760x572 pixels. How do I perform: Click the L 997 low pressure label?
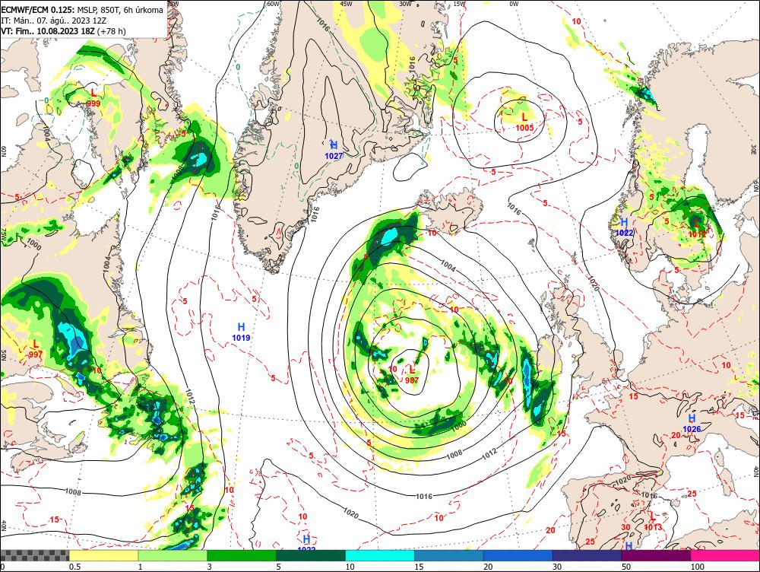click(x=36, y=349)
